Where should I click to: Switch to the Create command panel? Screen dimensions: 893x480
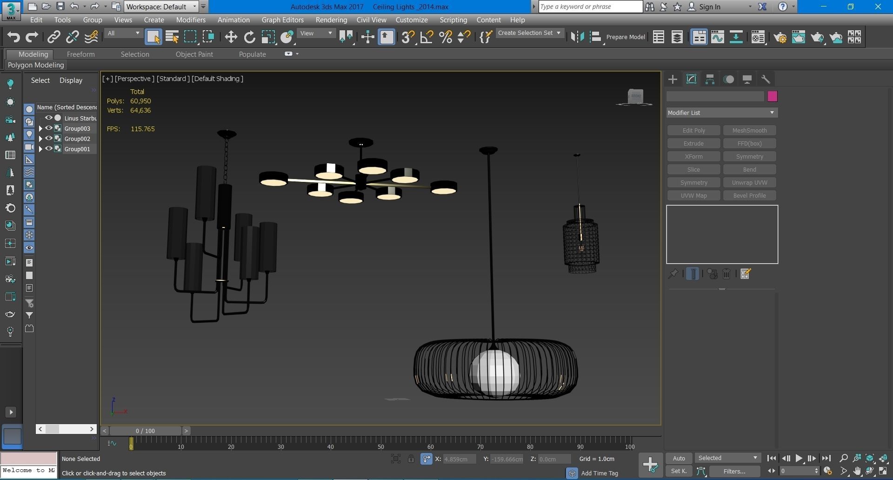point(673,80)
